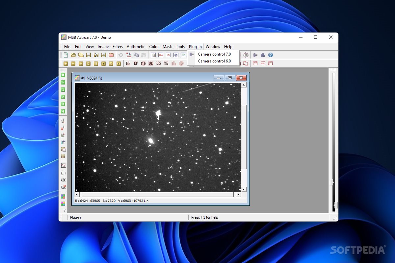This screenshot has height=263, width=395.
Task: Click the image window's up scroll arrow
Action: tap(244, 85)
